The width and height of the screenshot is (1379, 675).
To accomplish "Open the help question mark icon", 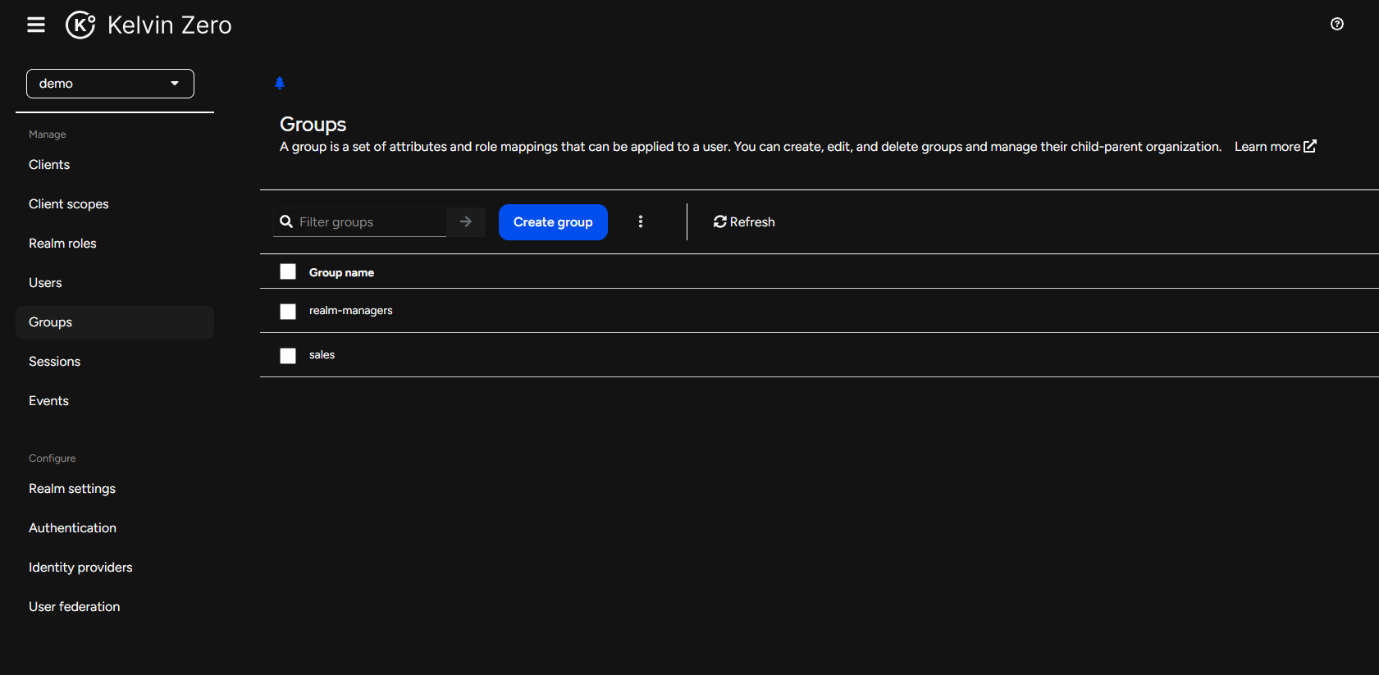I will (1336, 25).
